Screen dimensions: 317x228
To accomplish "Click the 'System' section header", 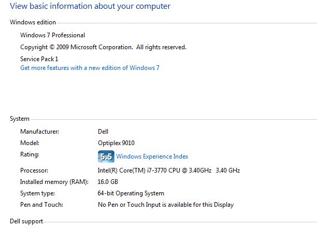I will pos(20,119).
